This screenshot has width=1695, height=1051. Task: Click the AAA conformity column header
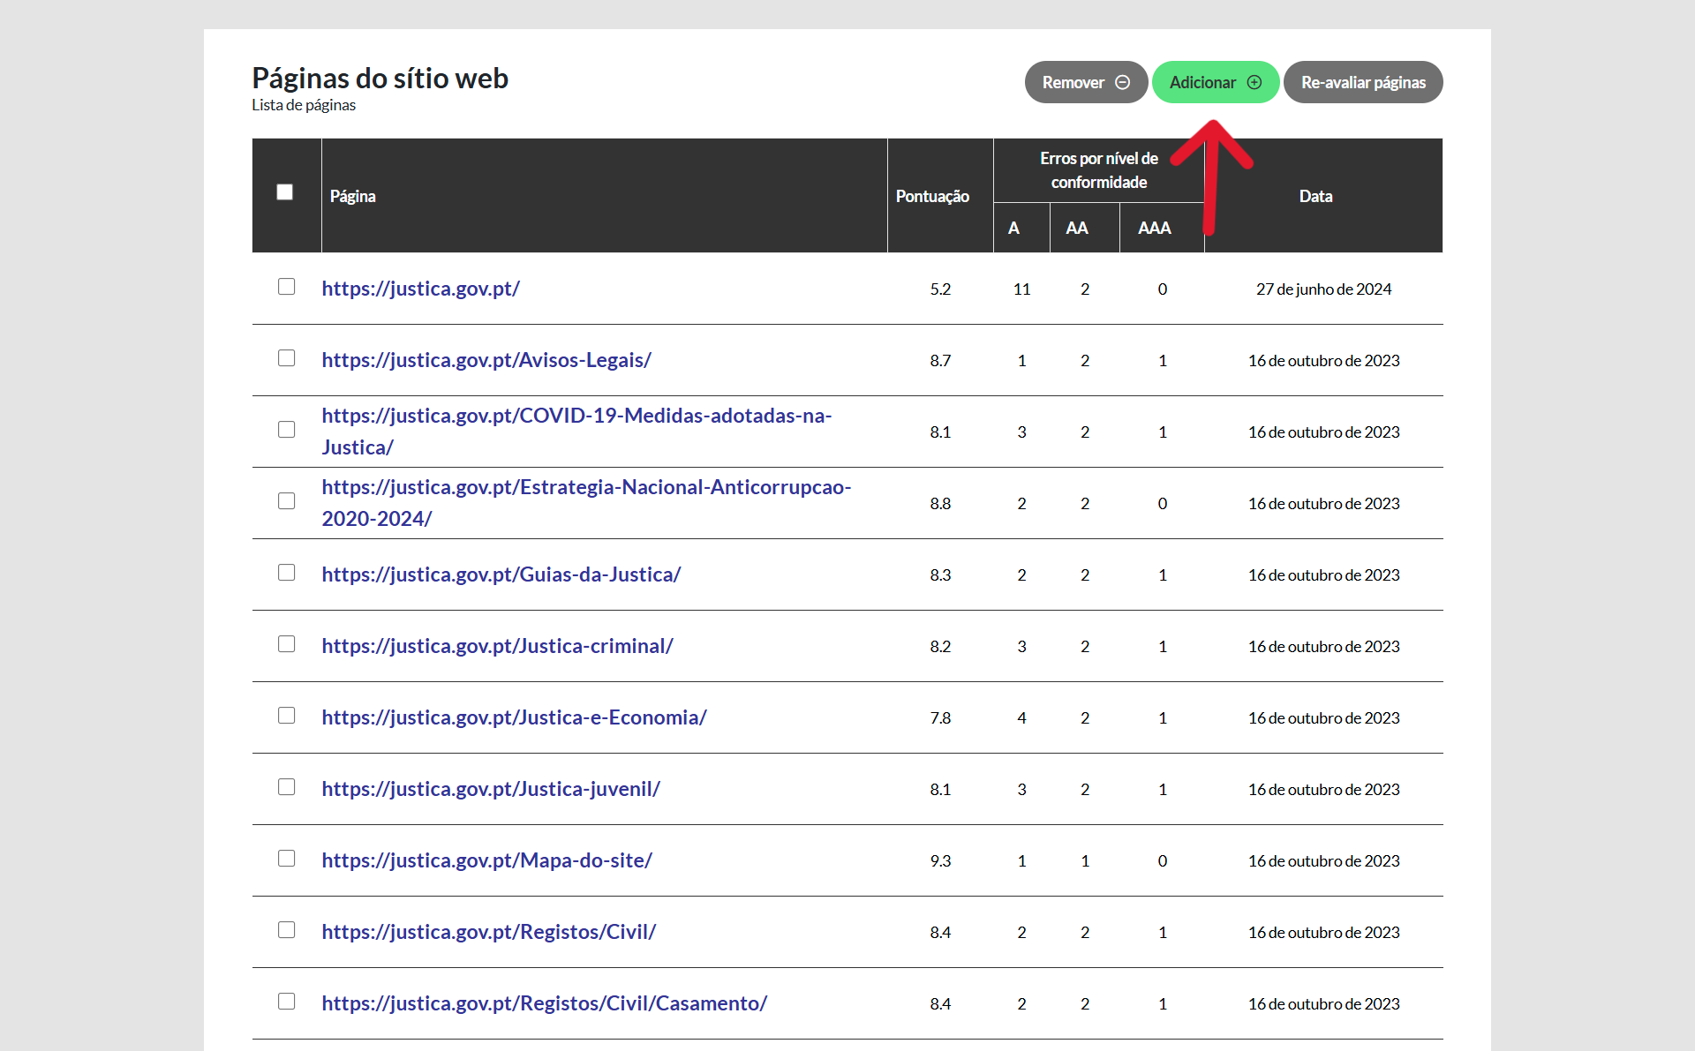pyautogui.click(x=1154, y=228)
